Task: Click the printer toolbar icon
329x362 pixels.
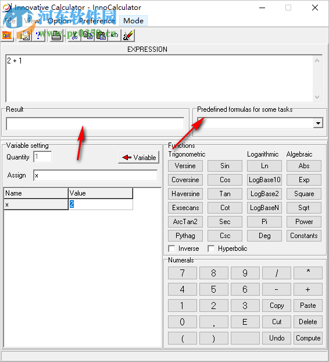Action: click(x=56, y=36)
